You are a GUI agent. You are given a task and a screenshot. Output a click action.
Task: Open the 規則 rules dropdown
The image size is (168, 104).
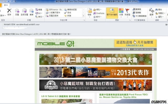[x=97, y=10]
